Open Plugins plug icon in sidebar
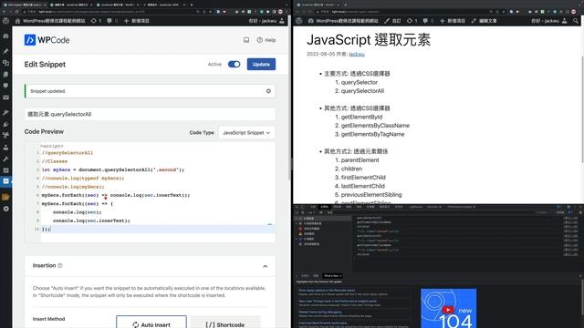 [5, 124]
